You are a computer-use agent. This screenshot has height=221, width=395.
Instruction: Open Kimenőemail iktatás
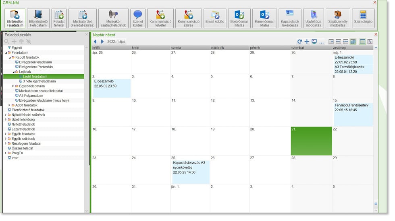tap(264, 18)
